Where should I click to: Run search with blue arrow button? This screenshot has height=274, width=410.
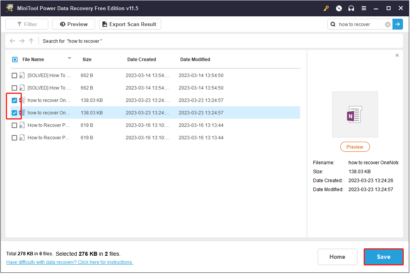point(398,24)
